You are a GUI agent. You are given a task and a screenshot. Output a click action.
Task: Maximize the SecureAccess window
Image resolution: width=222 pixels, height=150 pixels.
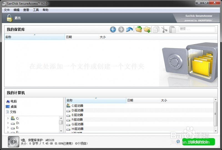[205, 2]
